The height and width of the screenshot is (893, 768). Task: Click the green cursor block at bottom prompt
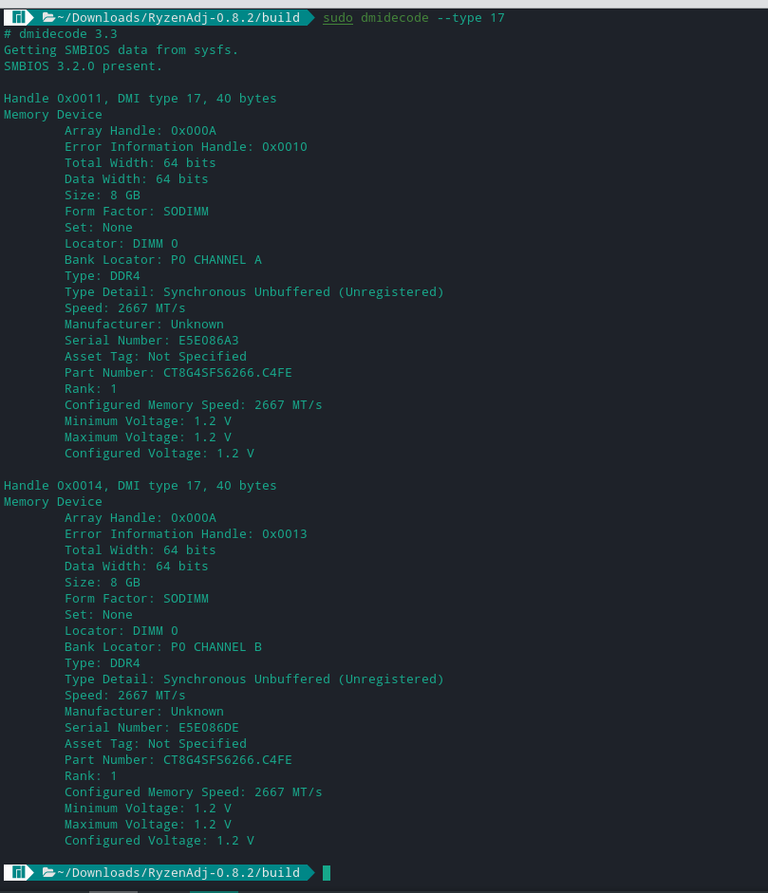[327, 872]
